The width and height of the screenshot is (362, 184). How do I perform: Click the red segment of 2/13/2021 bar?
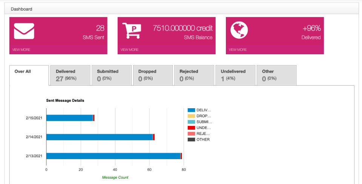coord(181,156)
